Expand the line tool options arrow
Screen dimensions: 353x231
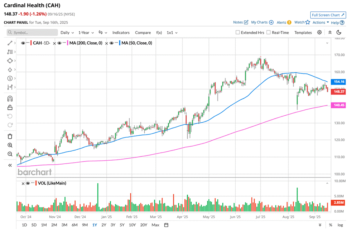(x=15, y=43)
